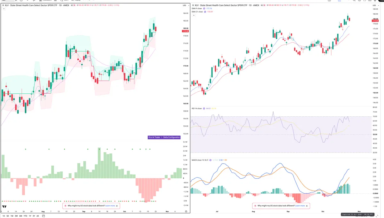Image resolution: width=384 pixels, height=218 pixels.
Task: Click the icon beside RSI 14 close
Action: 204,108
